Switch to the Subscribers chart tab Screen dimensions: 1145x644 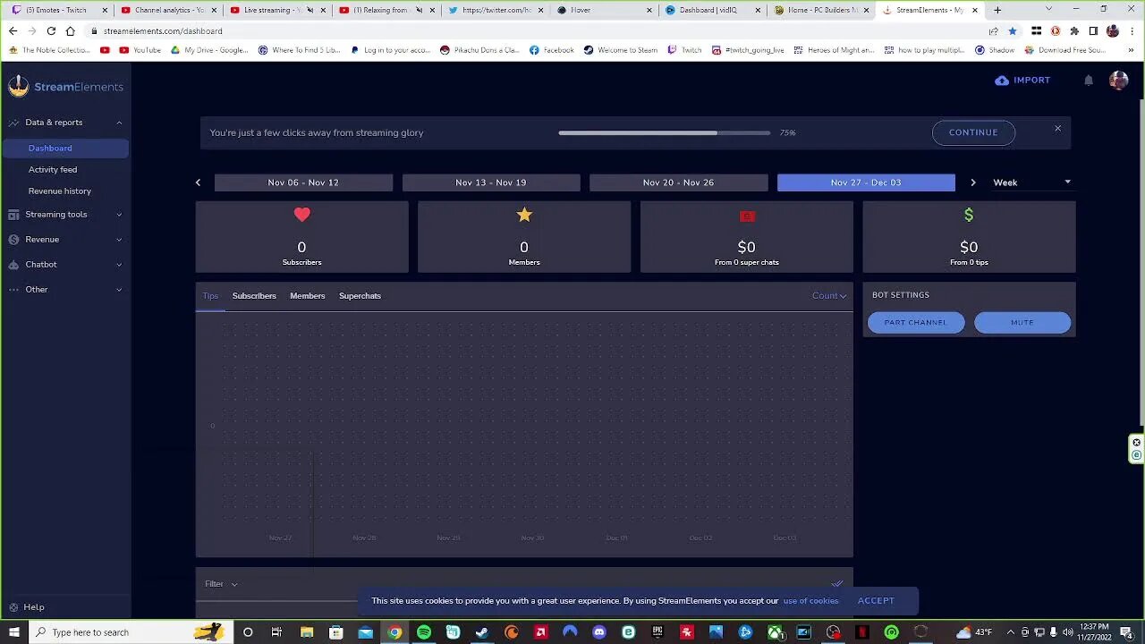coord(254,296)
